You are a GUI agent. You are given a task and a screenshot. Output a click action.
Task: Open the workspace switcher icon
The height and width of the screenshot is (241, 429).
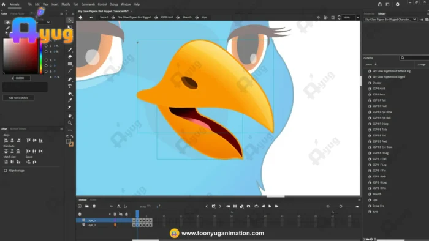point(387,4)
